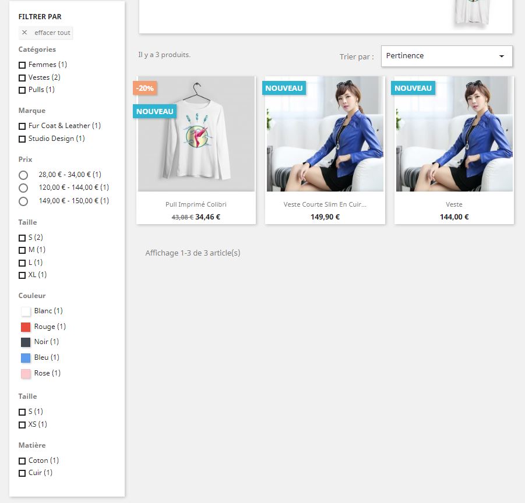
Task: Check the Vestes category checkbox
Action: [22, 77]
